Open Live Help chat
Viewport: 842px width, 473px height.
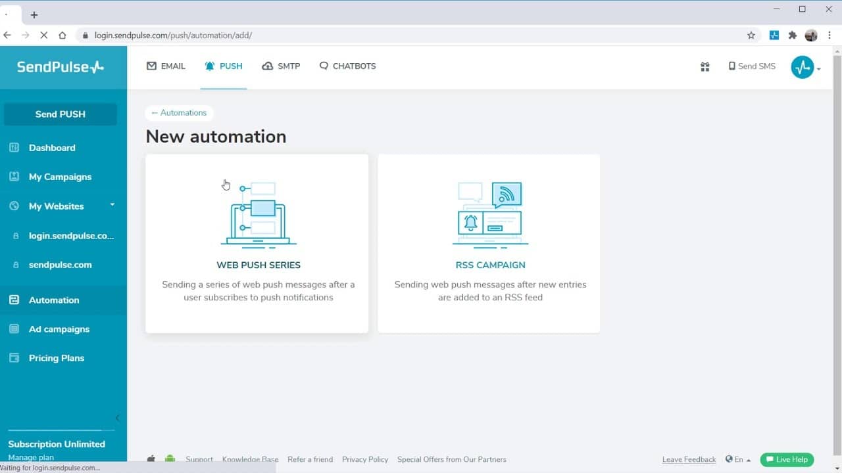click(787, 459)
